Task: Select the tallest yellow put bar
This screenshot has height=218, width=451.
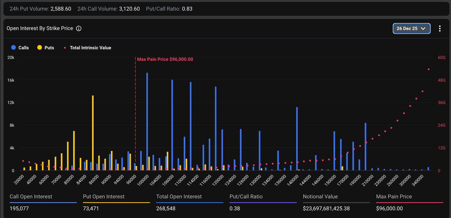Action: (93, 133)
